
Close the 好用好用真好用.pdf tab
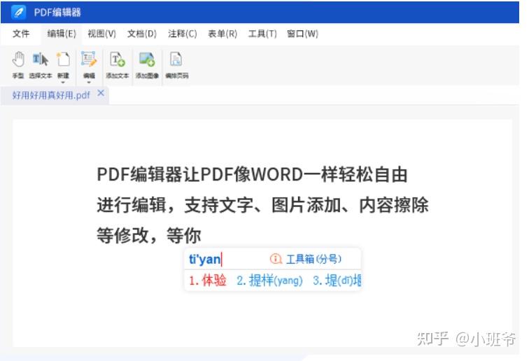point(101,93)
